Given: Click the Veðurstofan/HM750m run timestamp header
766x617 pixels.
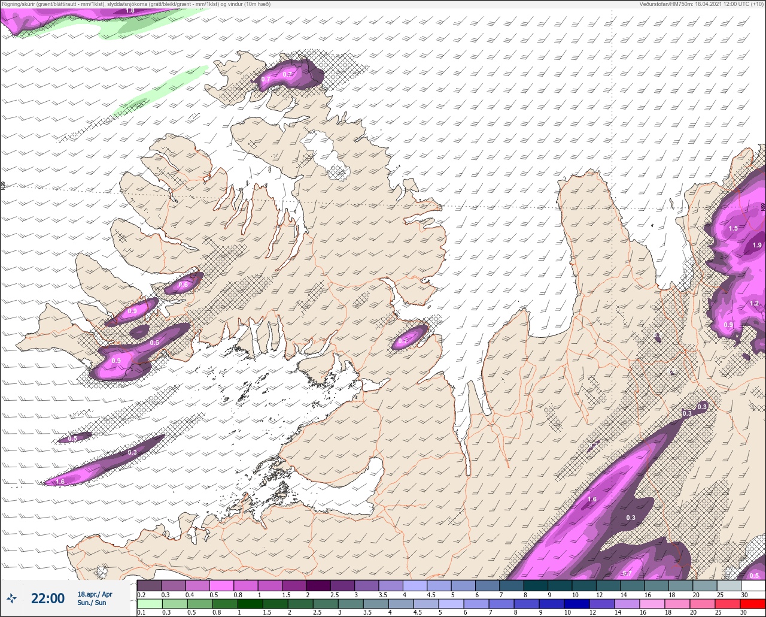Looking at the screenshot, I should pyautogui.click(x=701, y=4).
